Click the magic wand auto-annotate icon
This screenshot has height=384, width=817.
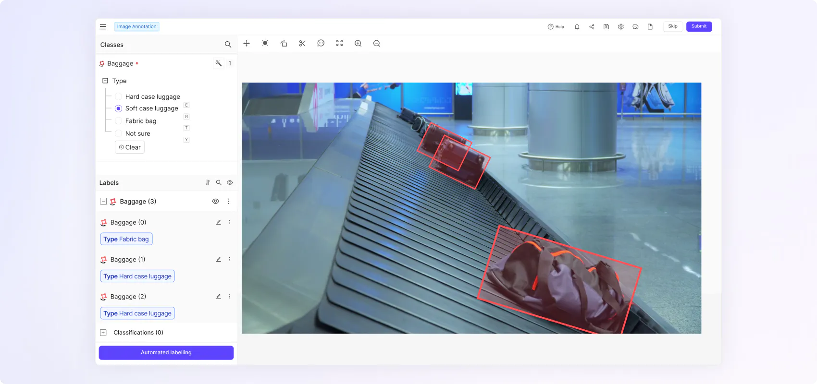point(218,63)
